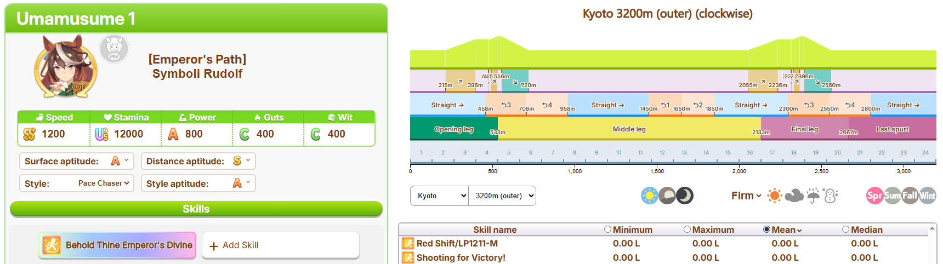Image resolution: width=943 pixels, height=264 pixels.
Task: Open the Distance aptitude dropdown
Action: point(242,160)
